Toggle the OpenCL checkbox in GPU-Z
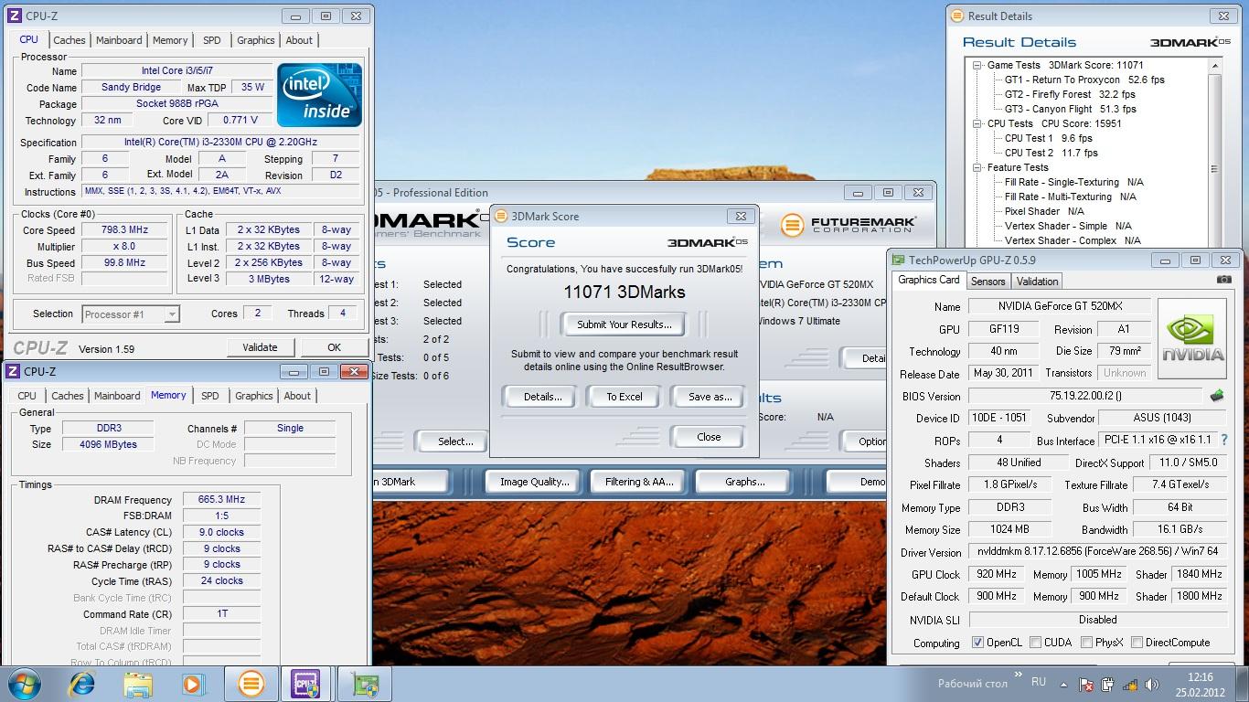 (x=978, y=643)
